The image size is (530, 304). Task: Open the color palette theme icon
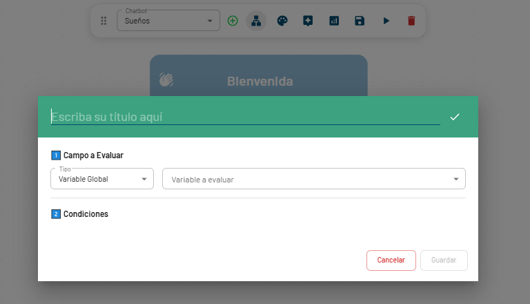[282, 21]
